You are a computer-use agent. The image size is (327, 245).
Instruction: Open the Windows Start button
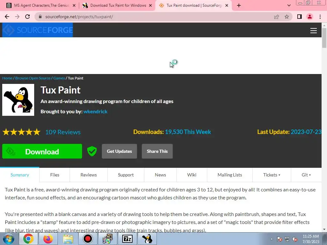(x=9, y=239)
